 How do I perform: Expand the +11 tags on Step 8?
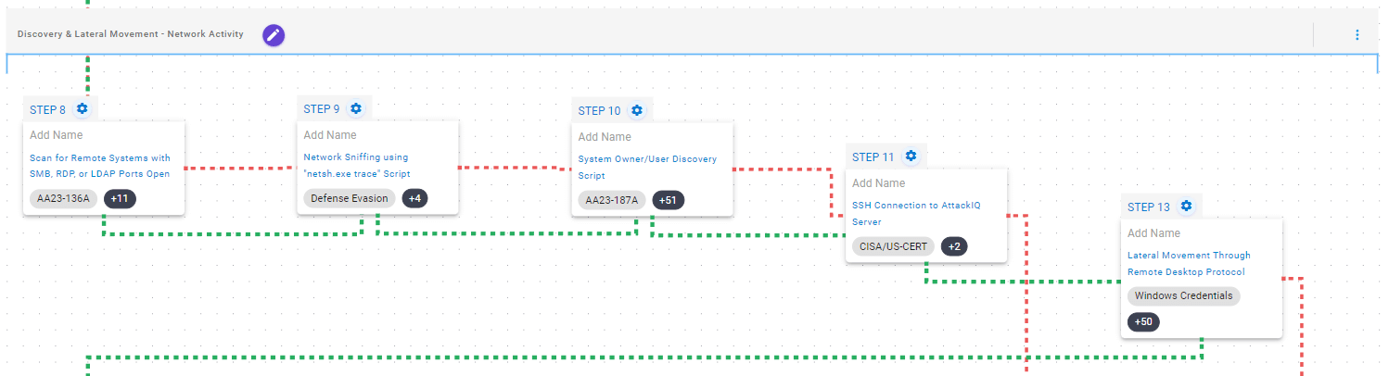click(119, 198)
